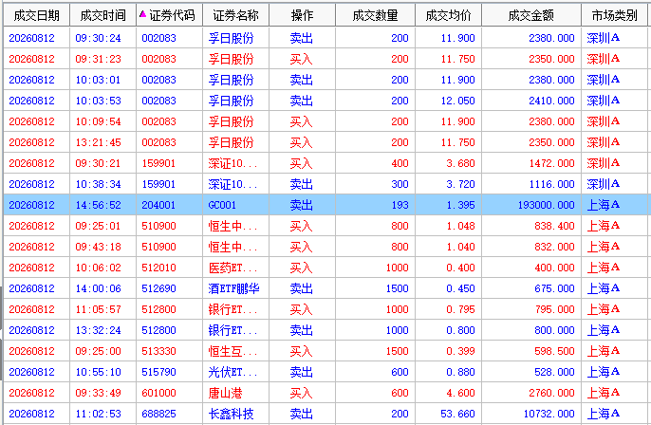The width and height of the screenshot is (651, 425).
Task: Select the row with time 13:21:45
Action: pyautogui.click(x=325, y=142)
